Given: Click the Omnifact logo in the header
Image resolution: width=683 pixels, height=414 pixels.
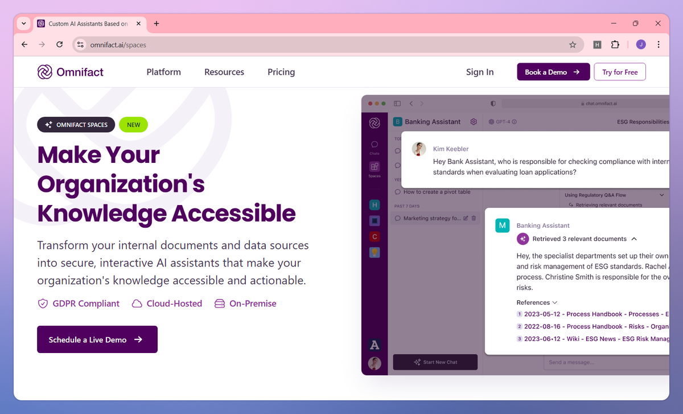Looking at the screenshot, I should click(x=71, y=72).
